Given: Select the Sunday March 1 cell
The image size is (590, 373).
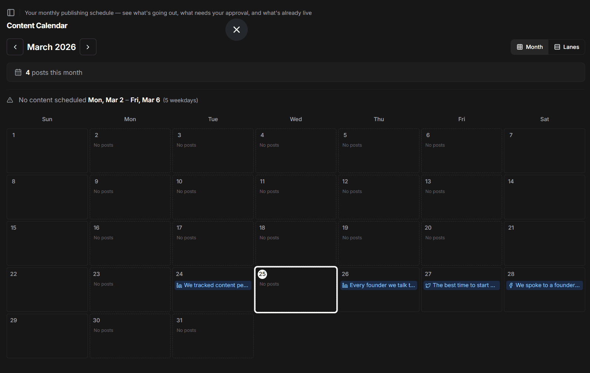Looking at the screenshot, I should click(x=47, y=151).
